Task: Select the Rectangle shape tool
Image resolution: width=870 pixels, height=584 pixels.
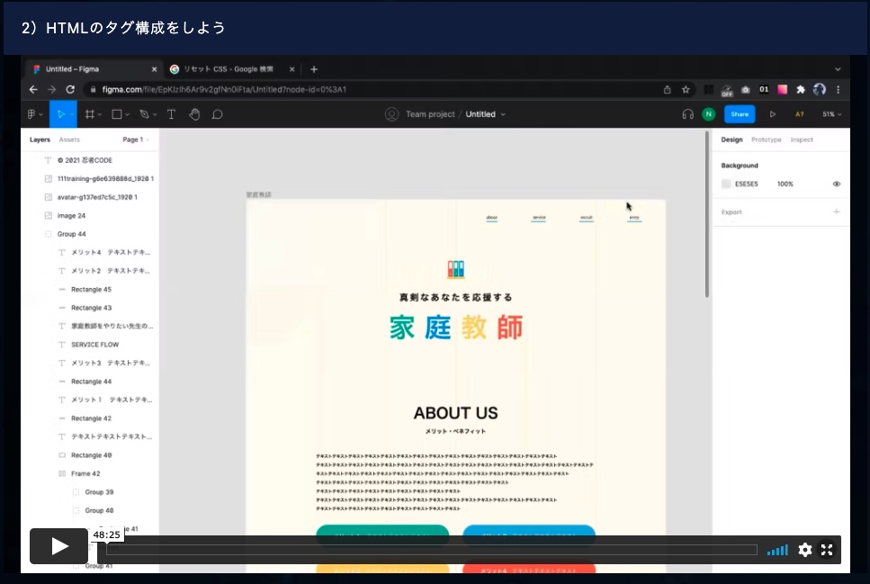Action: click(117, 114)
